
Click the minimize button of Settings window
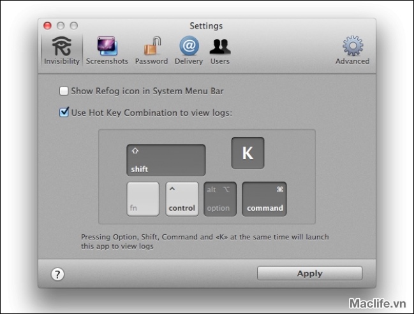(61, 25)
